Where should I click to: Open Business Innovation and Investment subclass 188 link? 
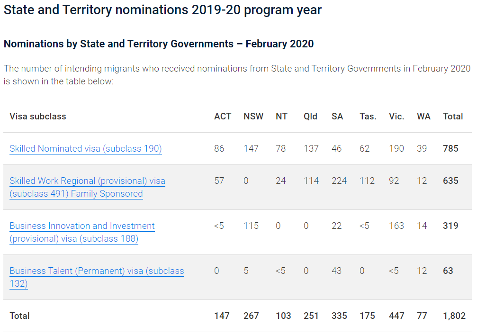(82, 232)
